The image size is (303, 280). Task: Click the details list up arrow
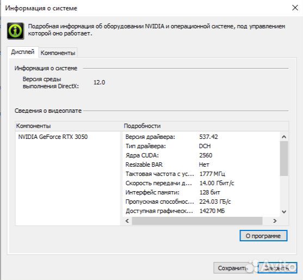point(284,137)
